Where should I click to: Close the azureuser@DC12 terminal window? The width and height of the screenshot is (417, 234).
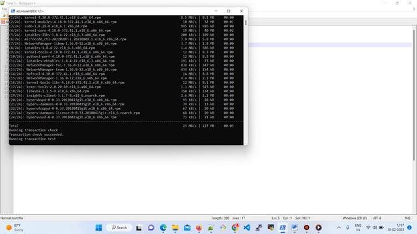[x=242, y=11]
